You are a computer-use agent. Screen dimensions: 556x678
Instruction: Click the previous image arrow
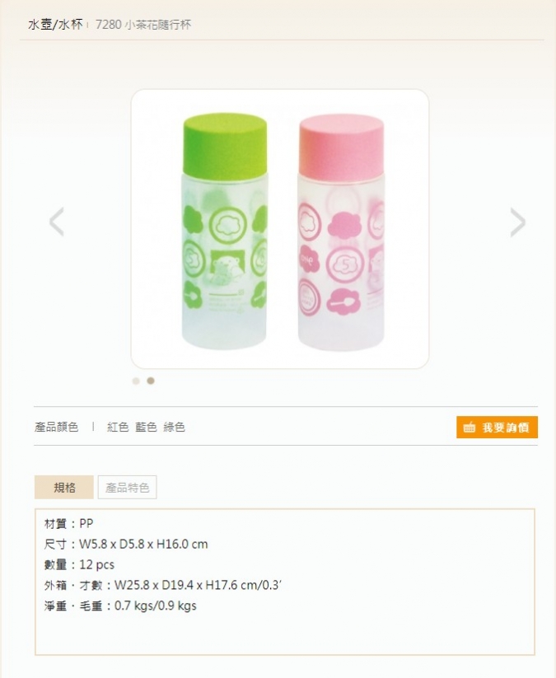57,222
